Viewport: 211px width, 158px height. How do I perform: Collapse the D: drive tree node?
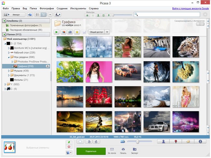click(x=5, y=43)
